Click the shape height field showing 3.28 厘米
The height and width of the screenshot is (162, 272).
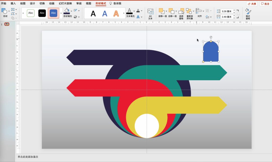coord(227,11)
